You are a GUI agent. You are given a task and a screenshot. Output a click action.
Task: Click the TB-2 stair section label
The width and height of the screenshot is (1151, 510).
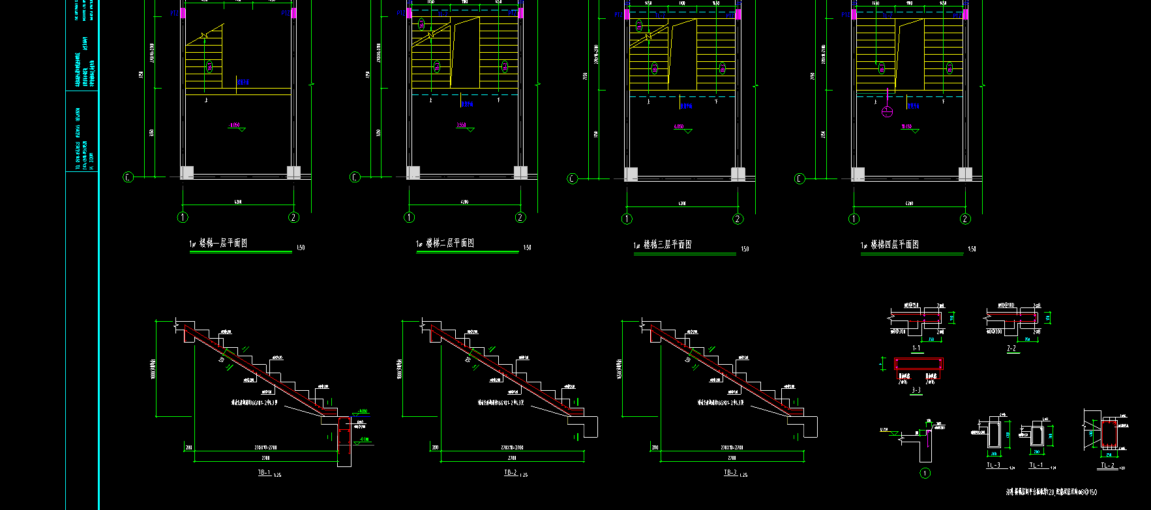[511, 473]
